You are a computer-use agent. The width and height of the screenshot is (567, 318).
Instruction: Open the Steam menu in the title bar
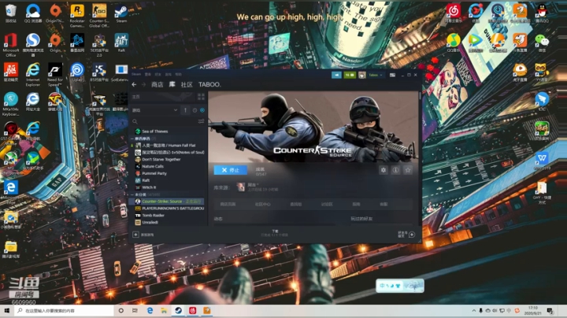pos(136,75)
